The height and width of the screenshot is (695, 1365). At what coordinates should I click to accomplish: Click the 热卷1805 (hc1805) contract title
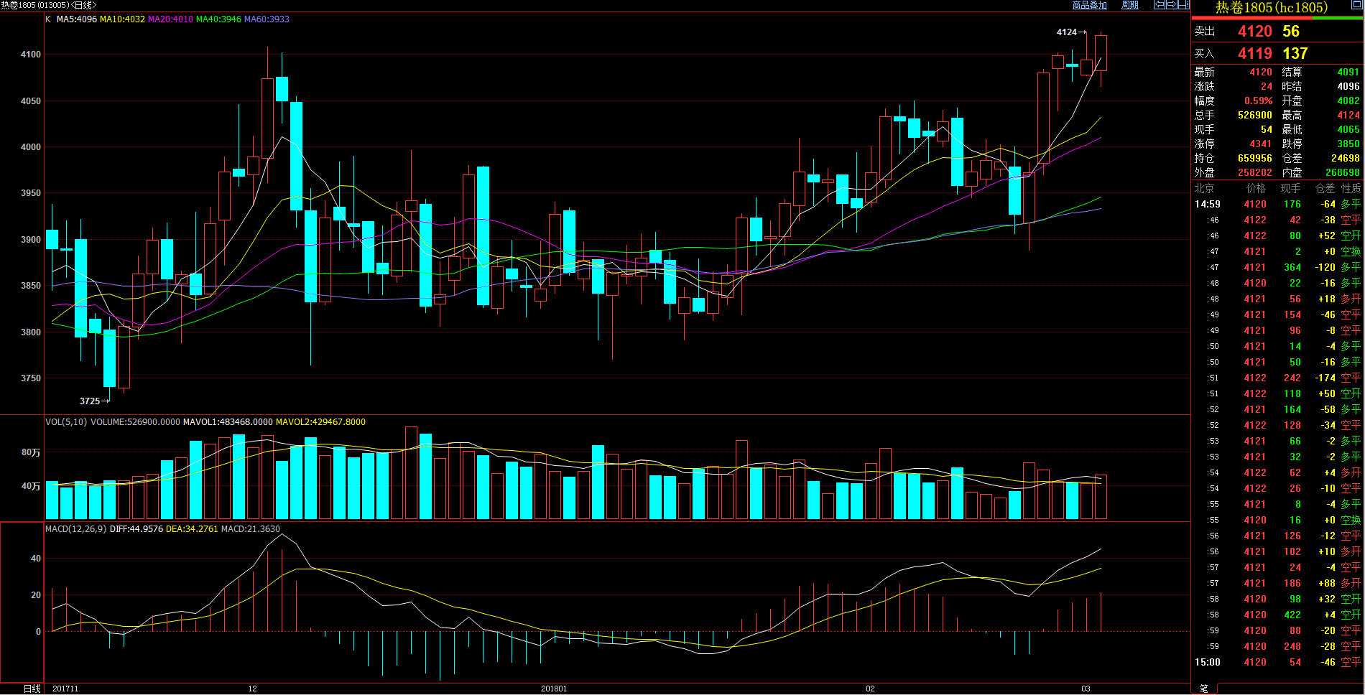1272,8
